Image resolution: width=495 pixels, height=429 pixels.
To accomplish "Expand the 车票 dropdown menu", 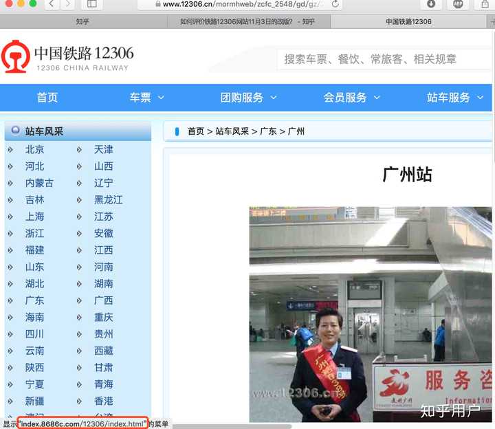I will (x=147, y=98).
